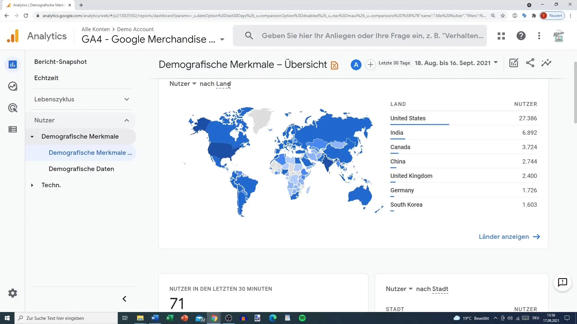Click the Analytics search field
Viewport: 577px width, 324px height.
pos(360,36)
